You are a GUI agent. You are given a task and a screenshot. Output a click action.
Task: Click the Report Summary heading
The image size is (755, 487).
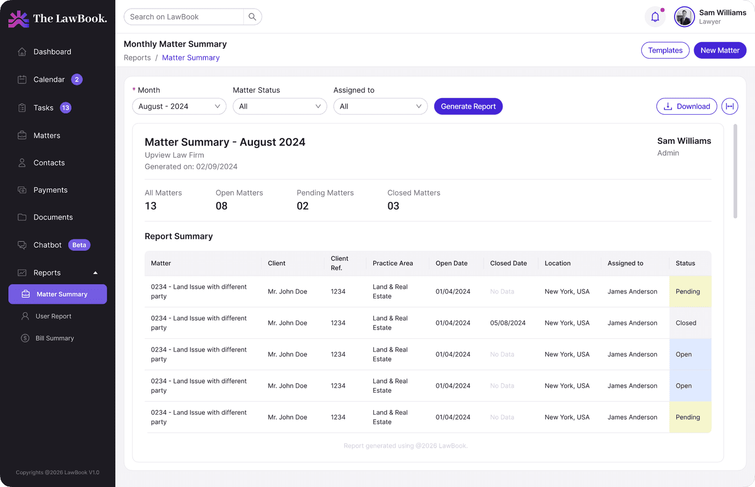click(x=179, y=236)
